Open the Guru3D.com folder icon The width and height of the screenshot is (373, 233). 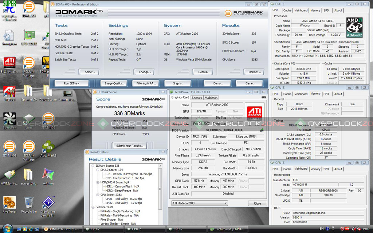[x=48, y=94]
